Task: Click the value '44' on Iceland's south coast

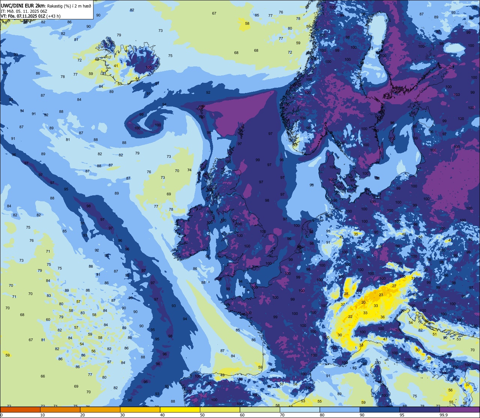Action: pyautogui.click(x=137, y=79)
